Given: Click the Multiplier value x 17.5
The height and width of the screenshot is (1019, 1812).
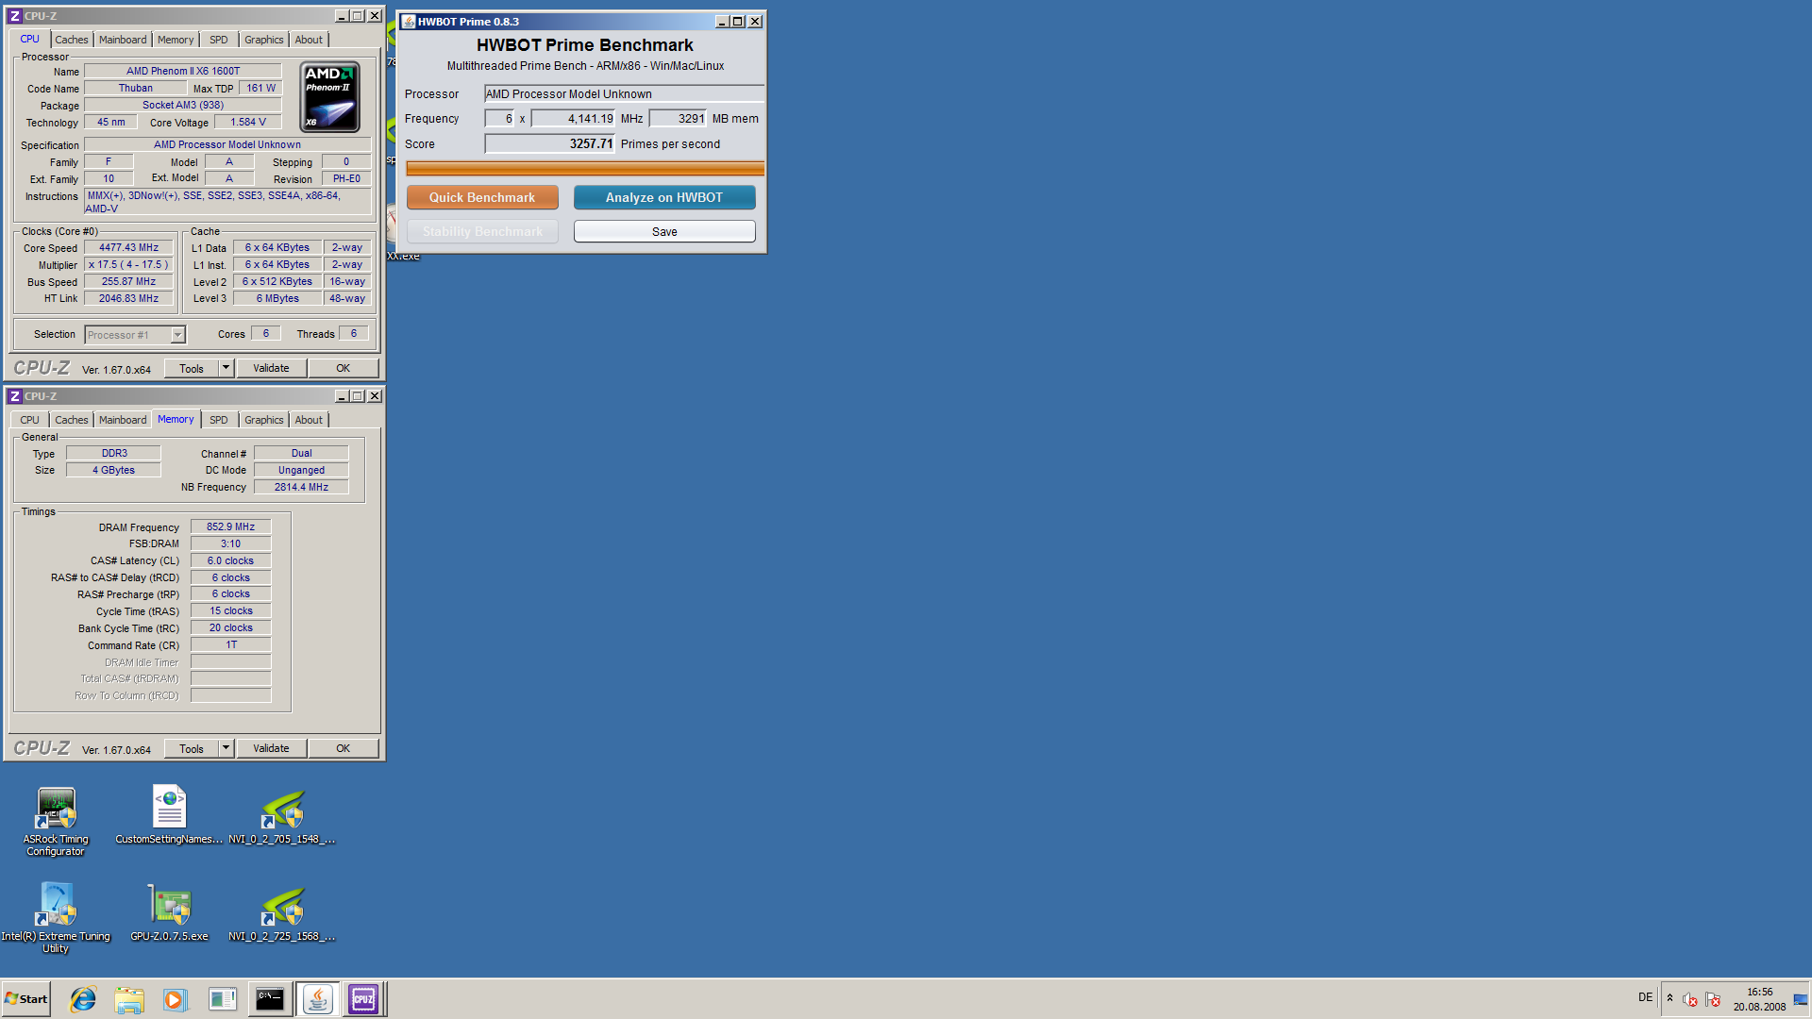Looking at the screenshot, I should pyautogui.click(x=128, y=264).
